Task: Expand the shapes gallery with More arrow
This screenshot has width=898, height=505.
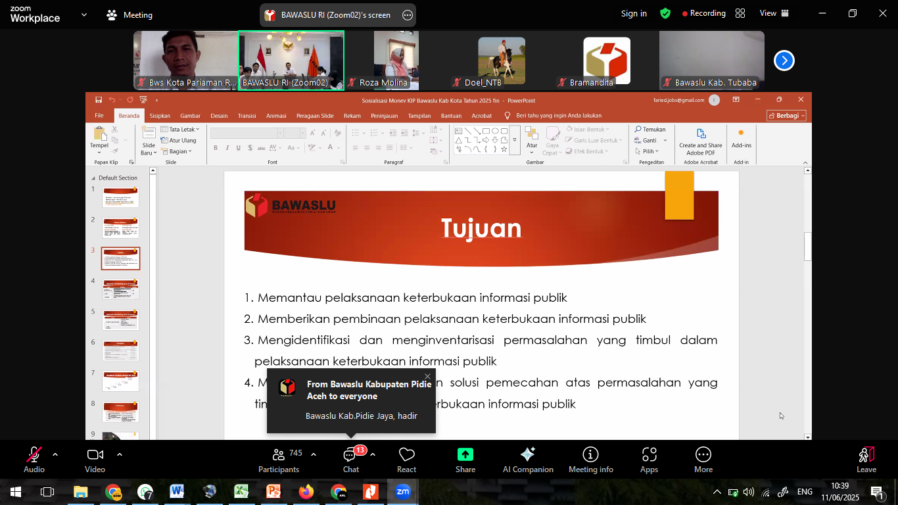Action: coord(515,139)
